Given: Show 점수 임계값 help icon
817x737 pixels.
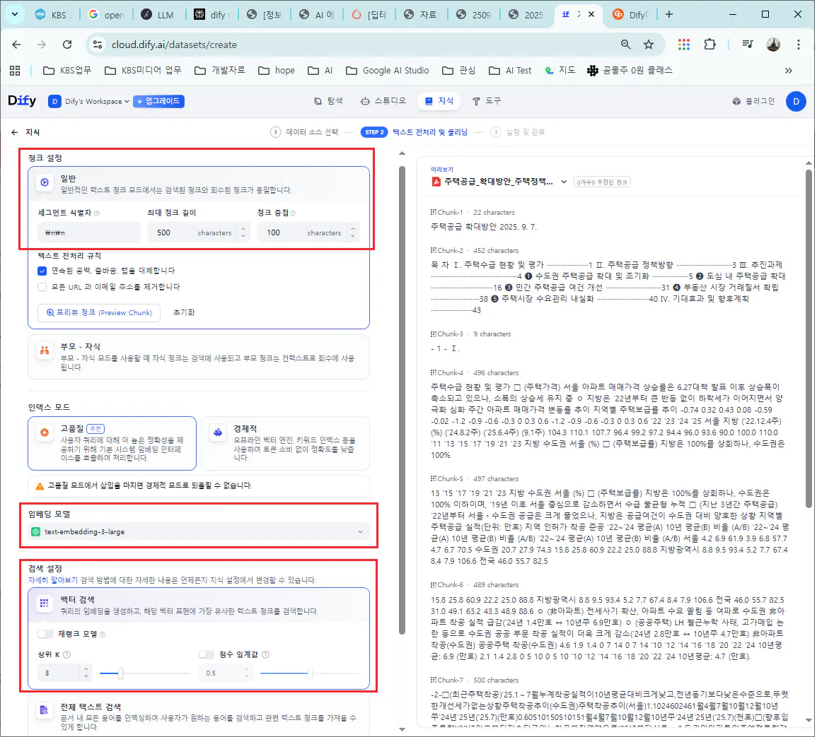Looking at the screenshot, I should 266,655.
